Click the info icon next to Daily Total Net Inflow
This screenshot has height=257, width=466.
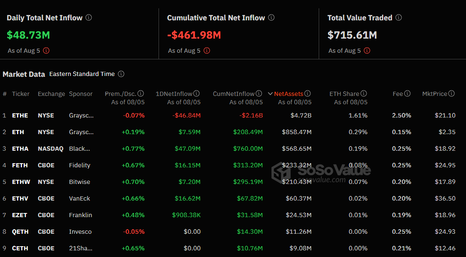pos(89,17)
